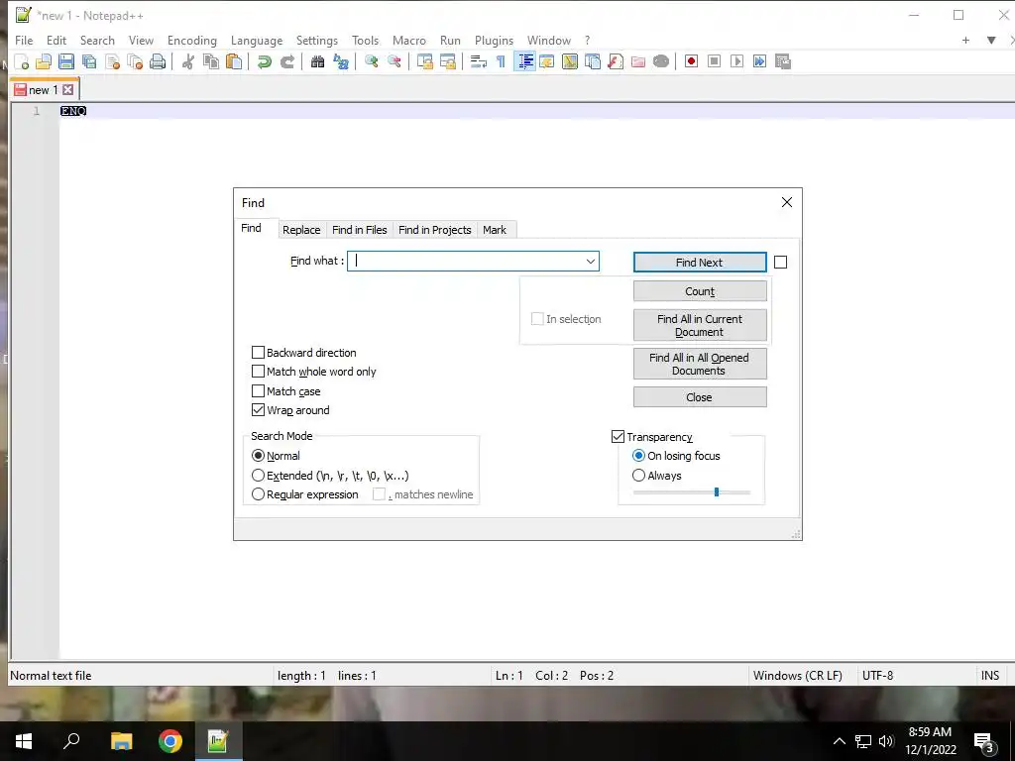
Task: Check Match whole word only
Action: click(258, 372)
